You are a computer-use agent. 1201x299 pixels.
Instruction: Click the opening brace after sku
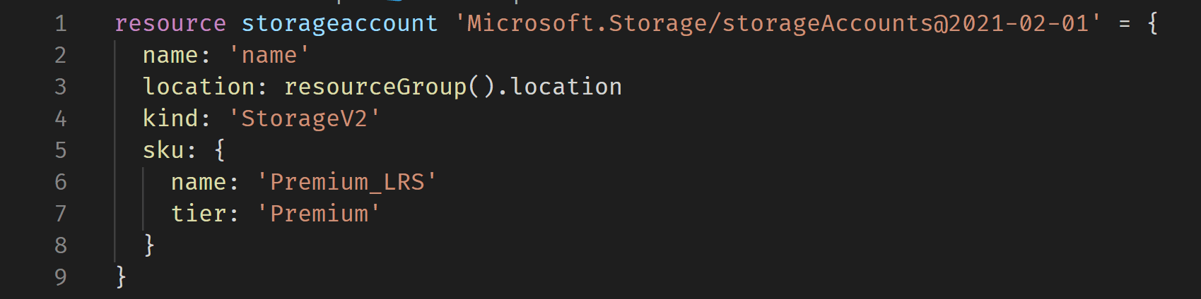pos(220,150)
